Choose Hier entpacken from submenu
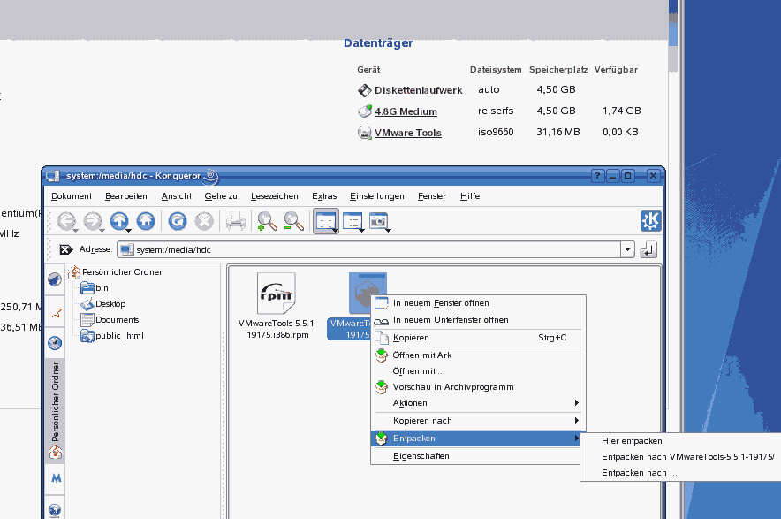This screenshot has height=519, width=781. 632,440
